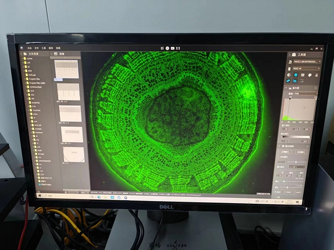This screenshot has width=334, height=250.
Task: Click the pause button in top toolbar
Action: point(162,48)
